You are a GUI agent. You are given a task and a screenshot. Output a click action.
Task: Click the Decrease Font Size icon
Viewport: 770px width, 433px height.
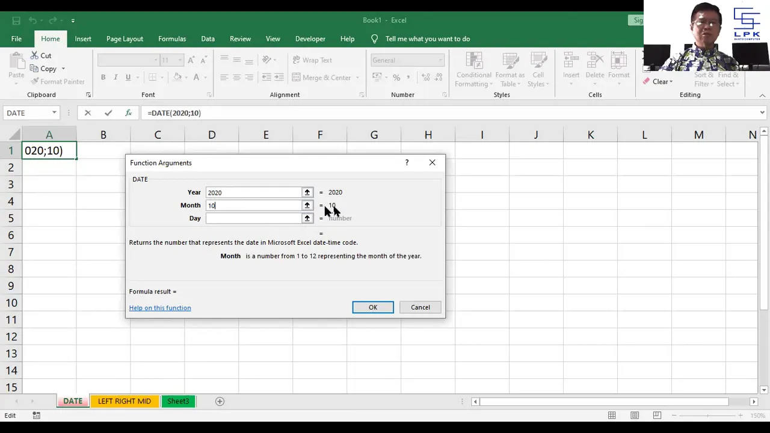(203, 60)
